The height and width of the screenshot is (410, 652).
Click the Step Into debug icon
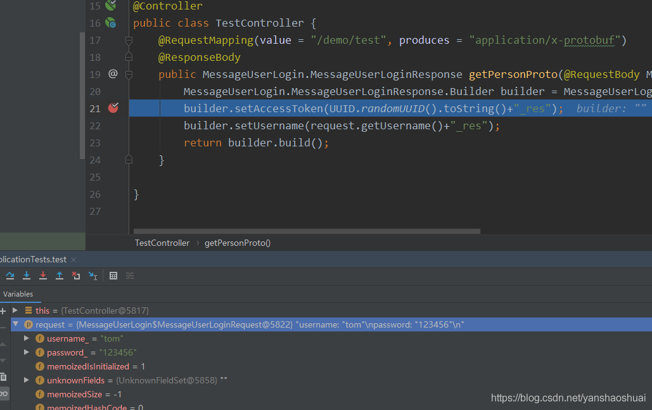[27, 276]
